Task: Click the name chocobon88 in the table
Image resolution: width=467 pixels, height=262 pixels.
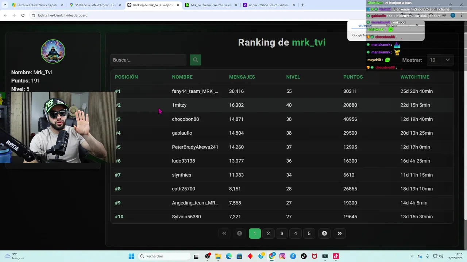Action: point(185,119)
